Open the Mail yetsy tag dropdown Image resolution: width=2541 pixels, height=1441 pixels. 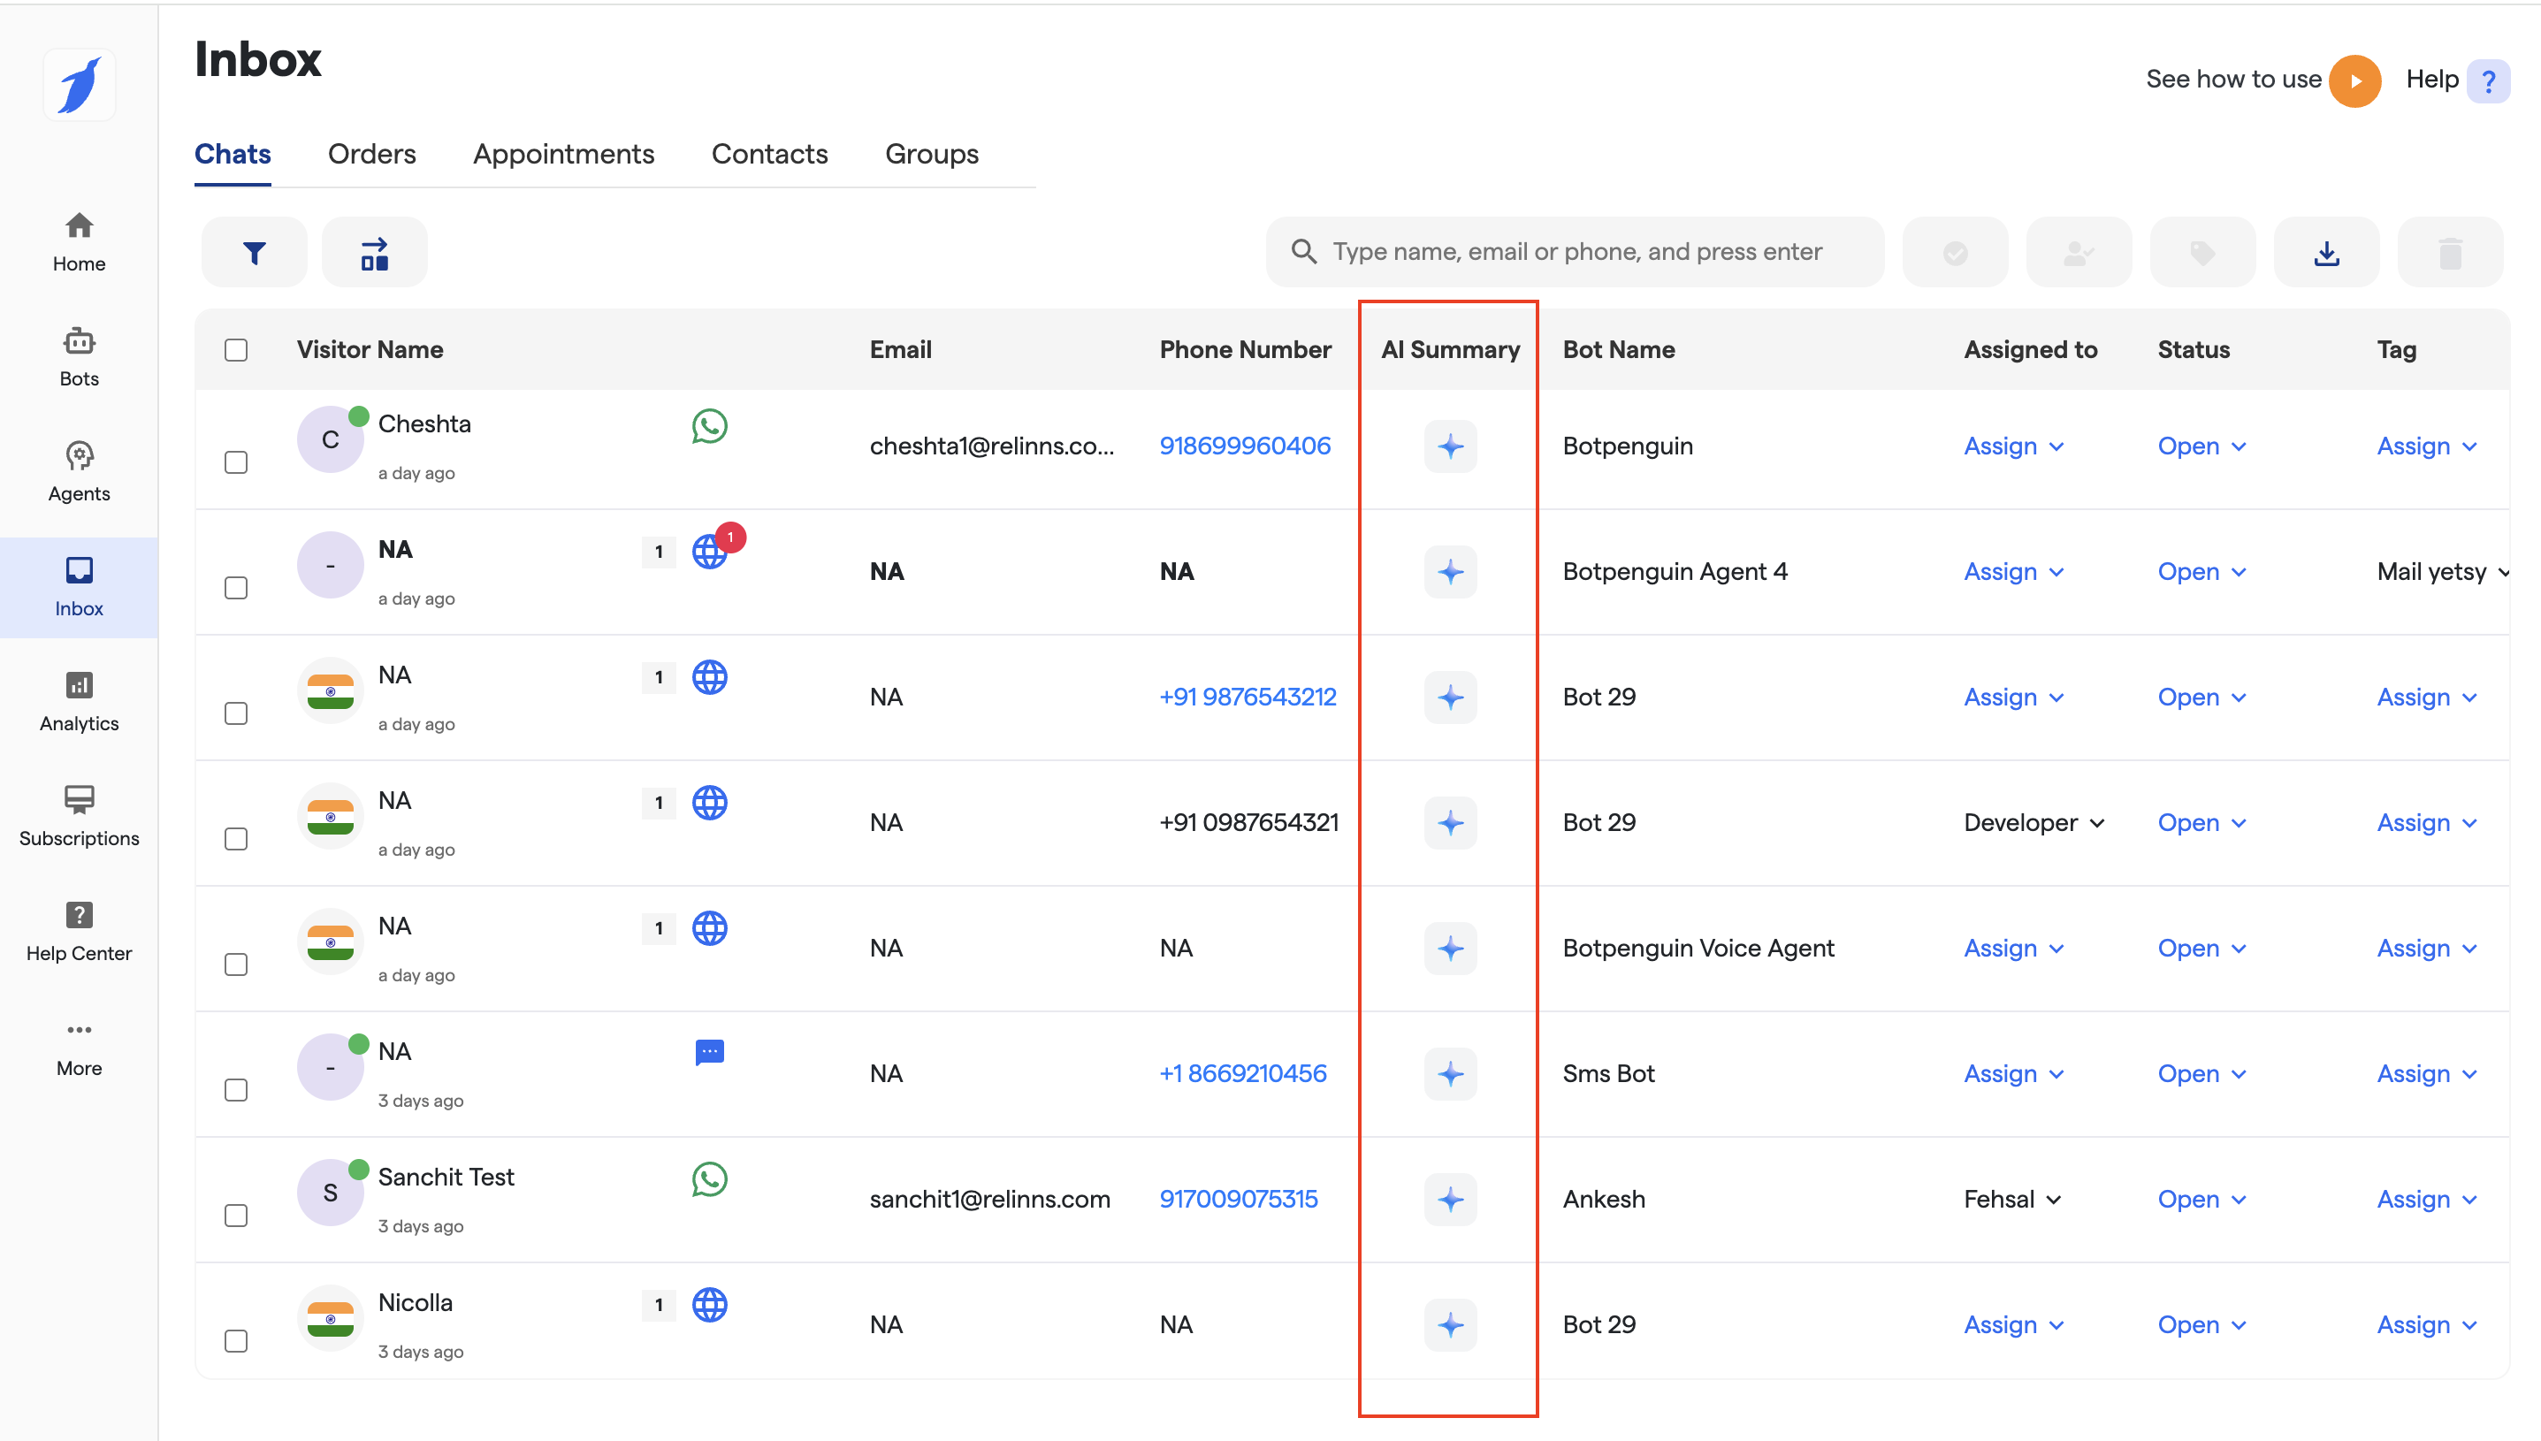2441,572
